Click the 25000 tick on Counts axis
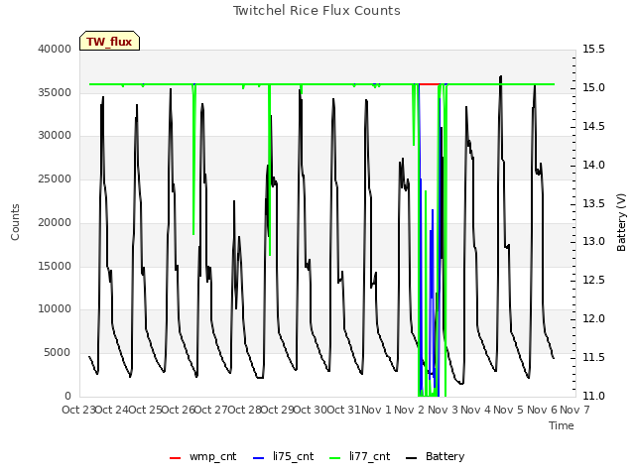The height and width of the screenshot is (476, 635). 55,178
